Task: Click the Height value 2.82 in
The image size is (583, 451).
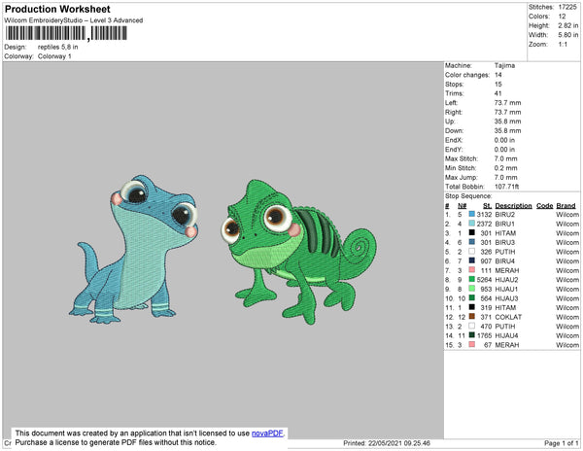Action: click(x=568, y=25)
